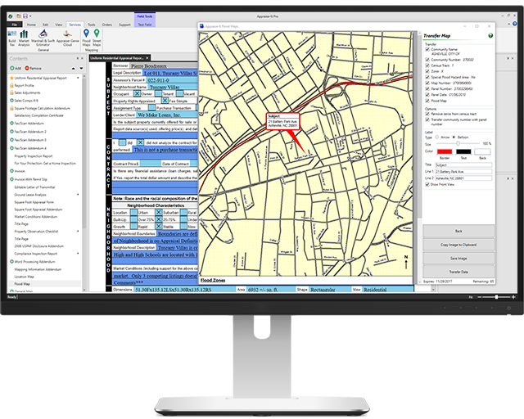The width and height of the screenshot is (524, 419).
Task: Click the label Title input field
Action: 463,164
